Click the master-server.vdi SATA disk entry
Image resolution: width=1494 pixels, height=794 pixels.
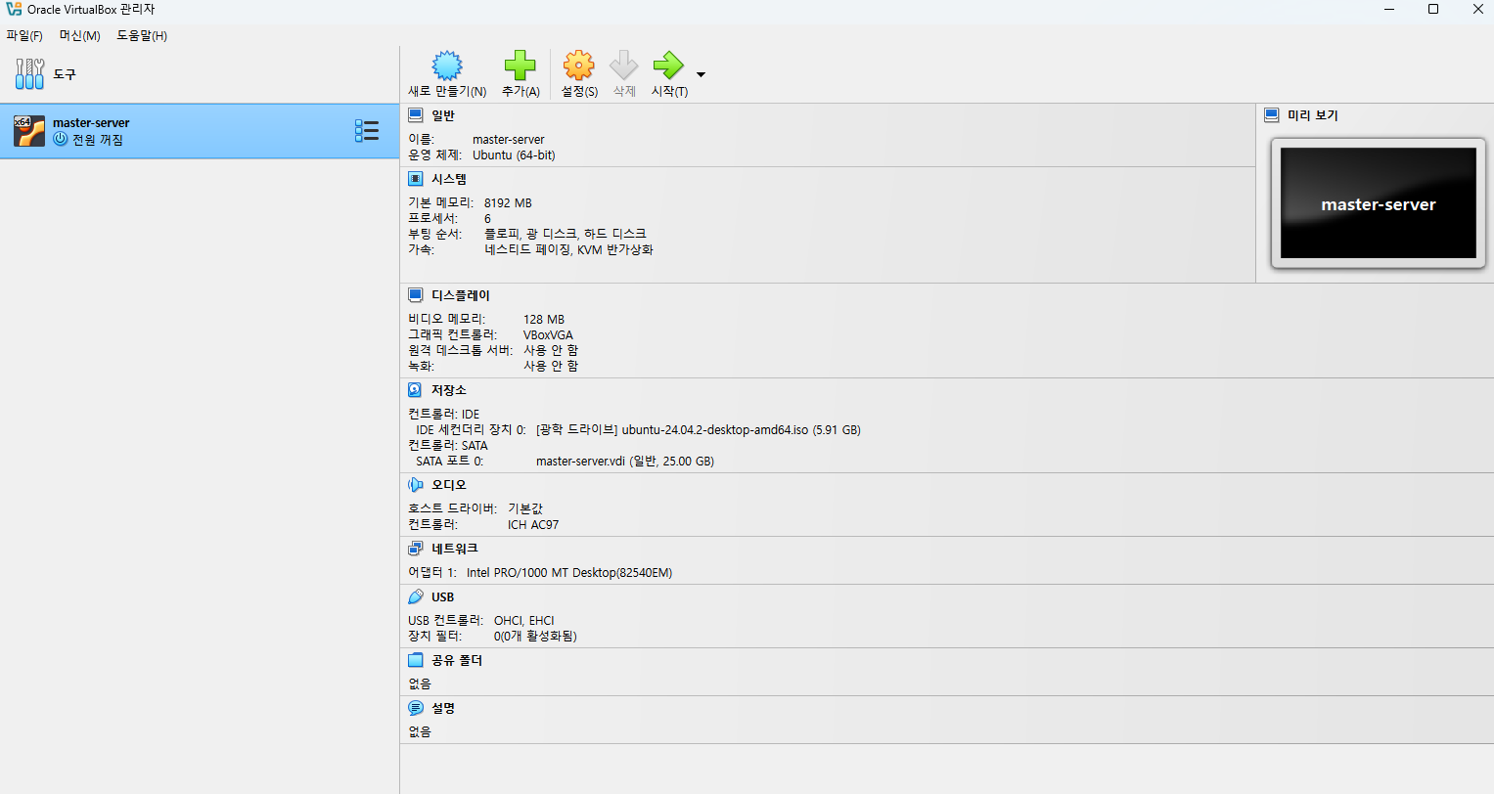tap(625, 462)
